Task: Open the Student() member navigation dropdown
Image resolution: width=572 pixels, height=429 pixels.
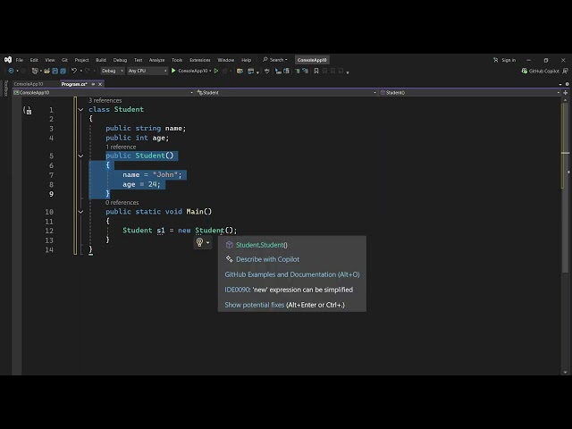Action: pos(470,93)
